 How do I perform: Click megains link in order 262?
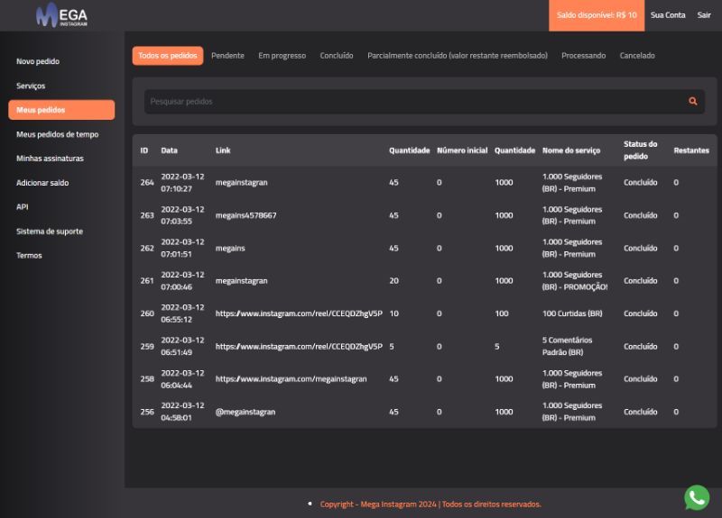tap(230, 249)
